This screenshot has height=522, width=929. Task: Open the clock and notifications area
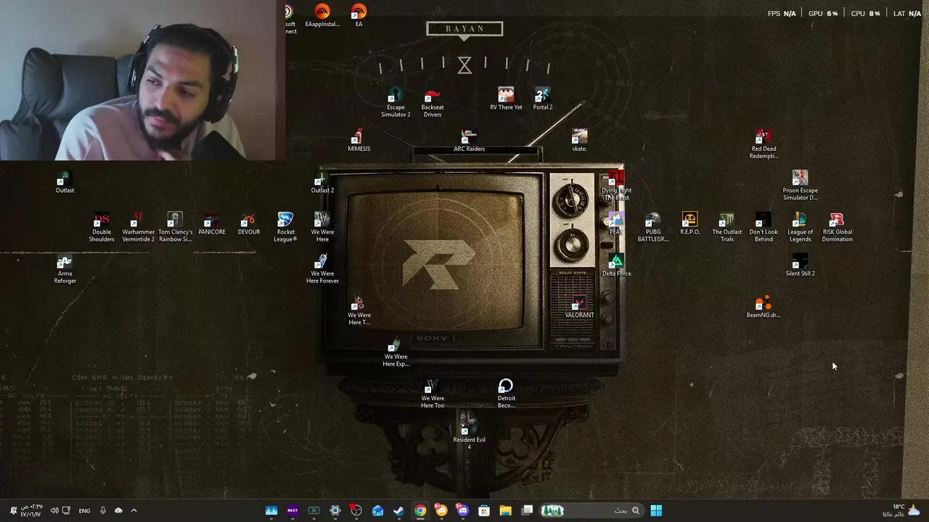click(26, 510)
